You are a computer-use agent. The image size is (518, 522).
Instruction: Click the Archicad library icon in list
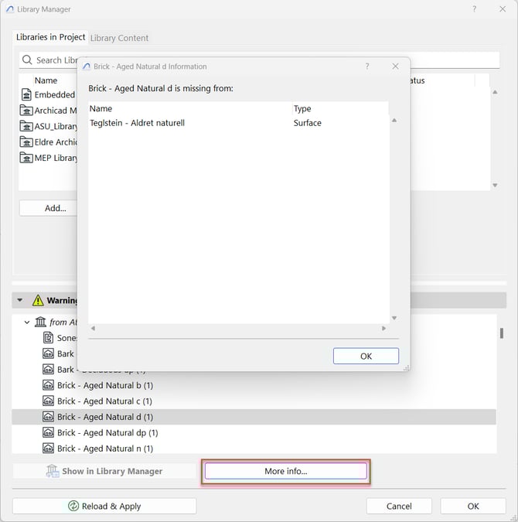click(26, 111)
